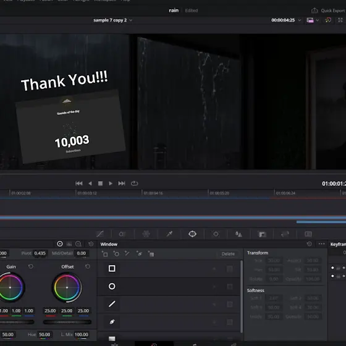
Task: Edit the Transform Rotate field
Action: (x=274, y=279)
